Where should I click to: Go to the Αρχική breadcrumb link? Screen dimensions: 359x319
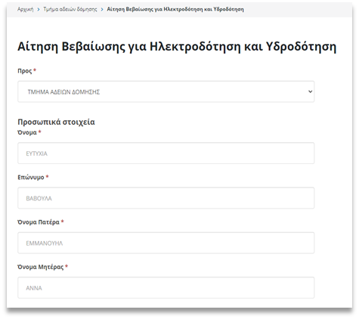point(25,9)
